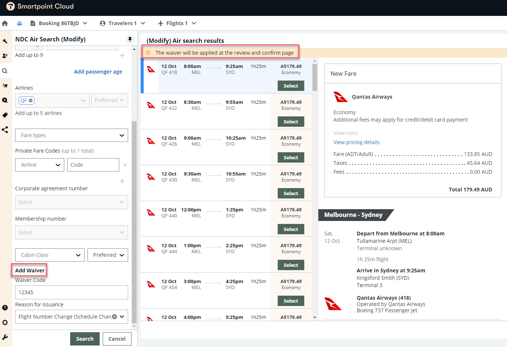Open the traveler profile sidebar icon
Screen dimensions: 507x347
click(5, 56)
